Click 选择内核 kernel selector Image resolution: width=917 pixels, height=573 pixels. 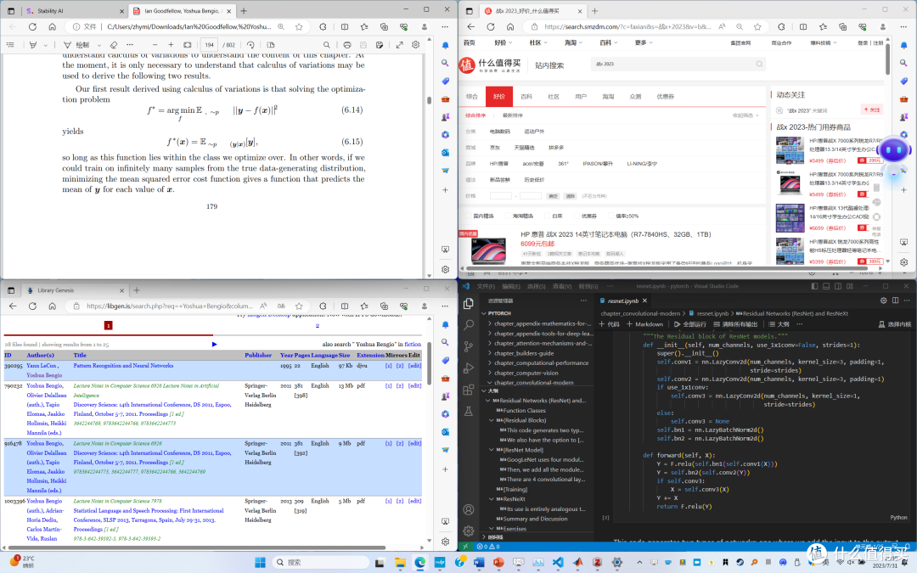click(895, 324)
